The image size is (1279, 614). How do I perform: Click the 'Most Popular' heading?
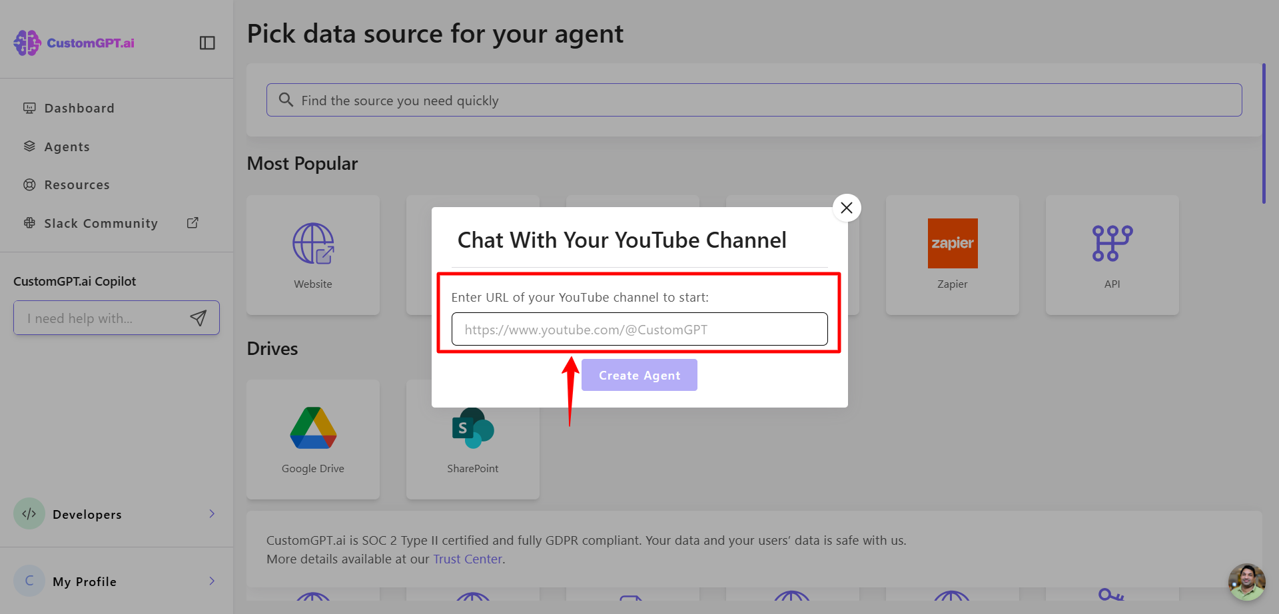(302, 164)
